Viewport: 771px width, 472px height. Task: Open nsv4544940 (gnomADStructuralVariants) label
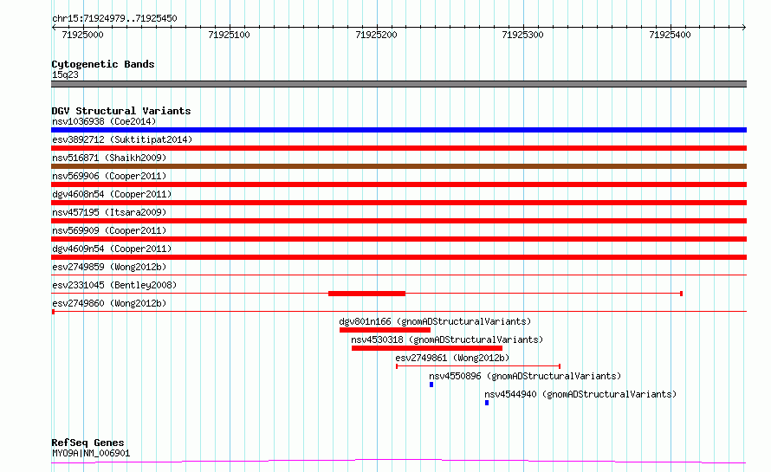580,394
